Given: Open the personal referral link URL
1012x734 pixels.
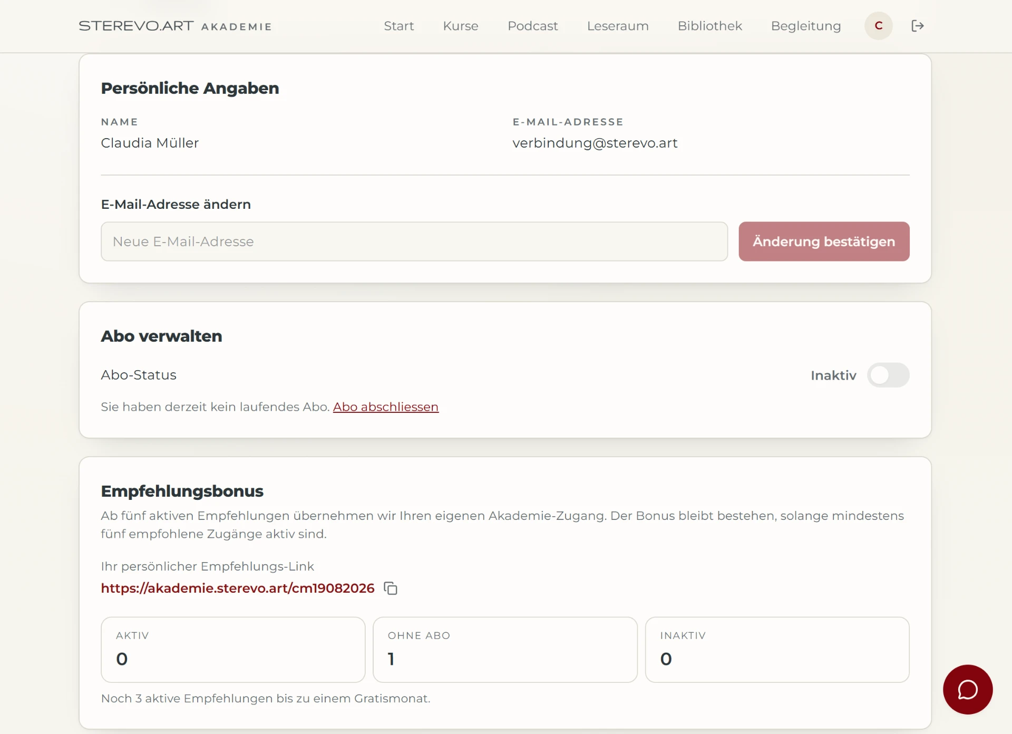Looking at the screenshot, I should [x=238, y=588].
